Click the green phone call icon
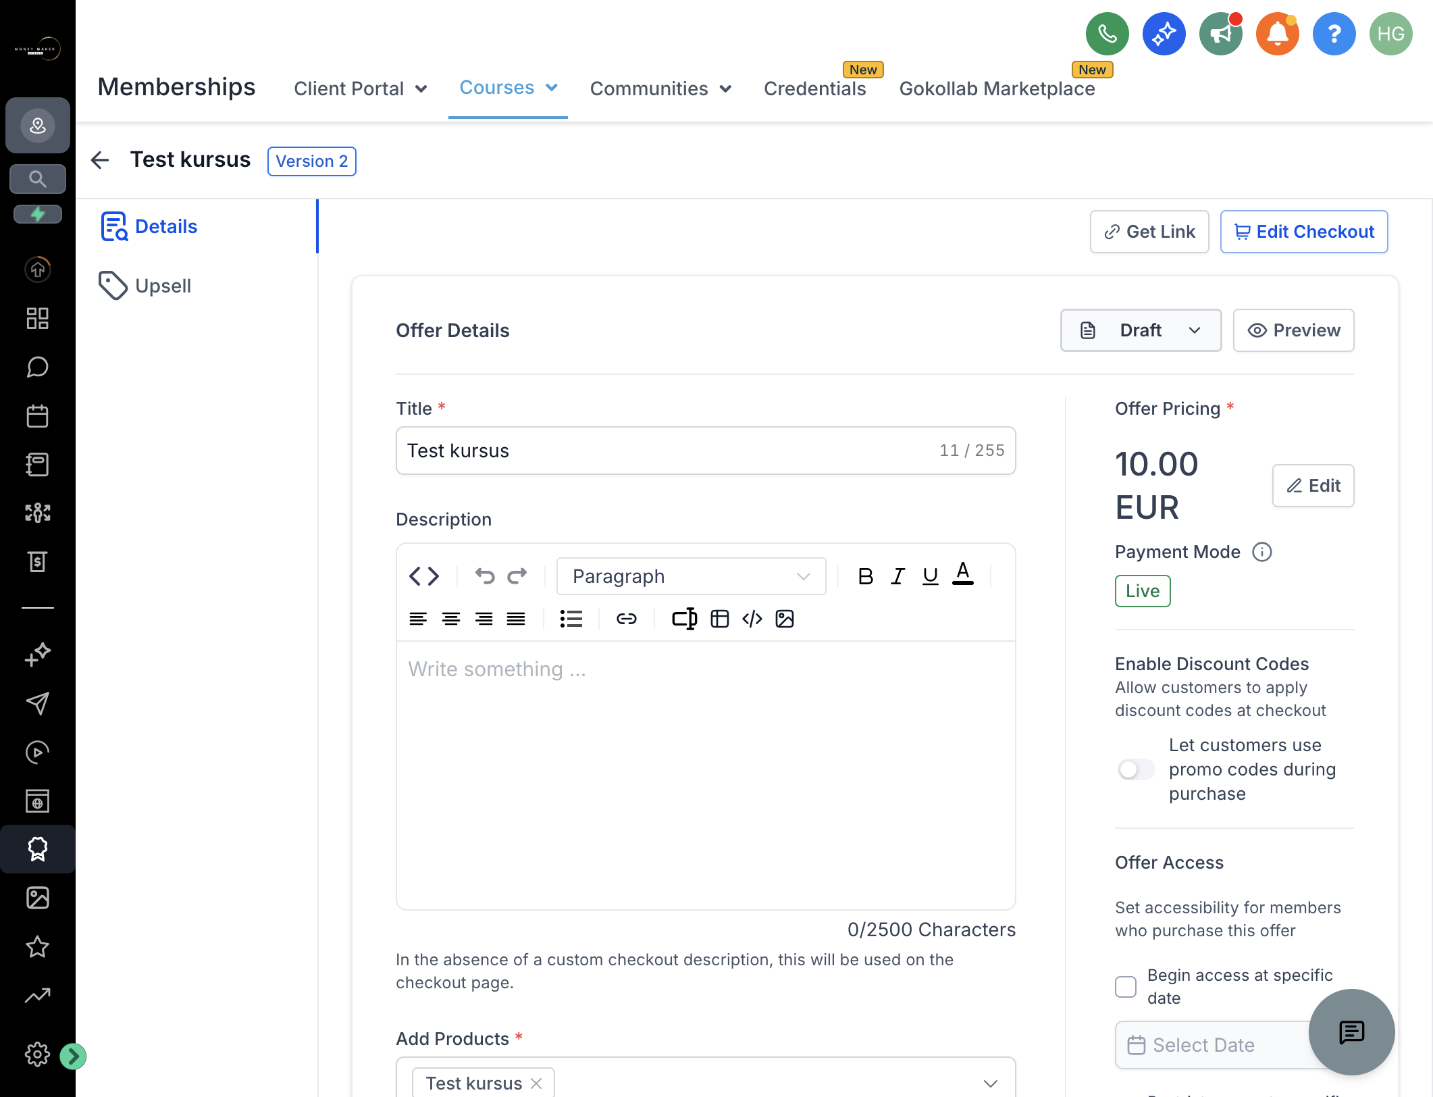The height and width of the screenshot is (1097, 1433). 1107,34
